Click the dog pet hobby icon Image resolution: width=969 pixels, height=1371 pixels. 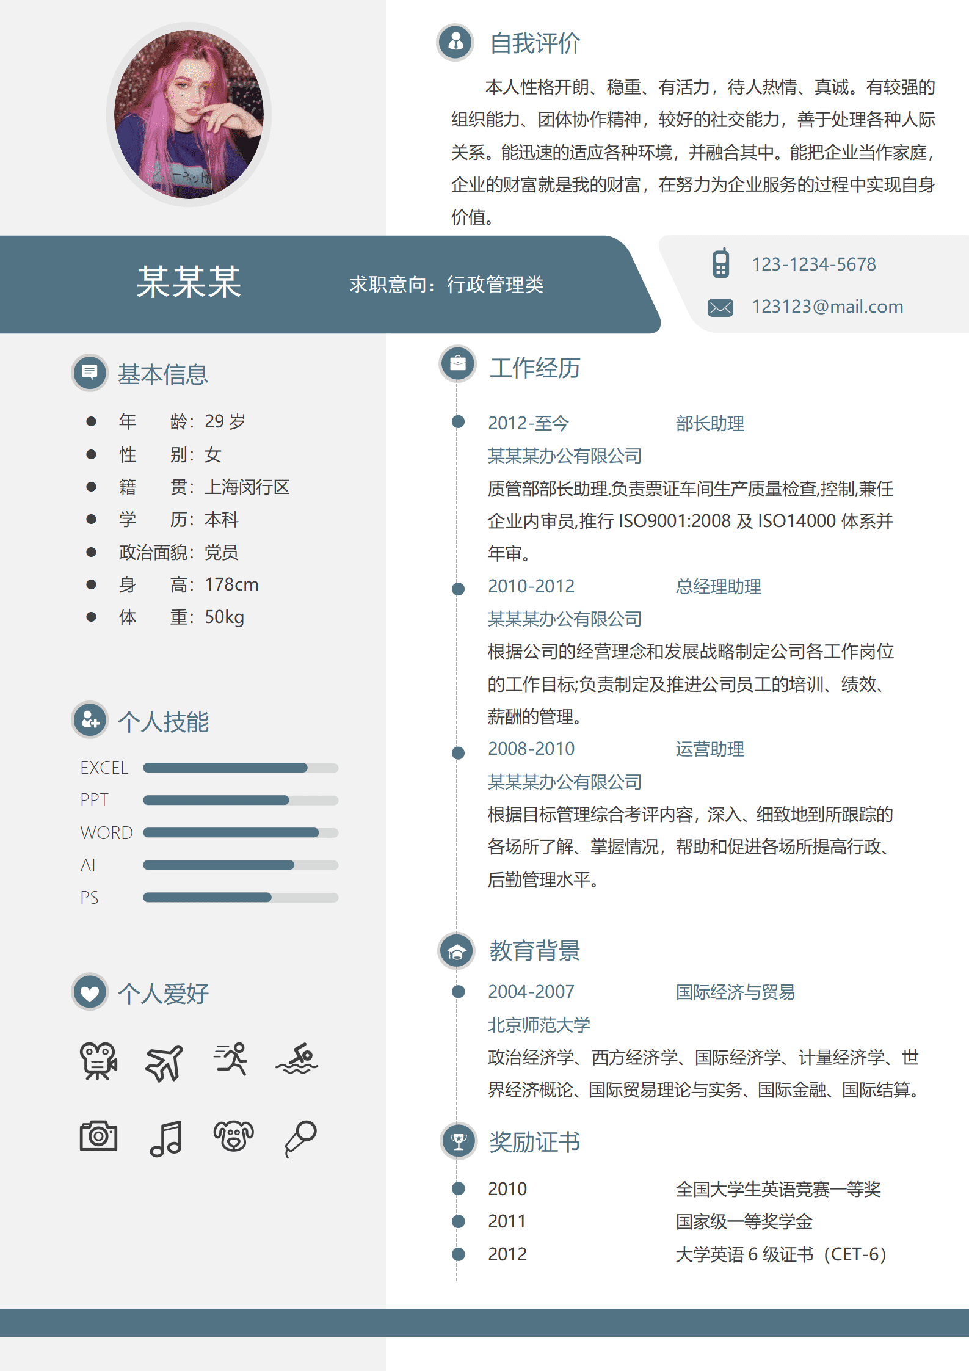point(233,1136)
